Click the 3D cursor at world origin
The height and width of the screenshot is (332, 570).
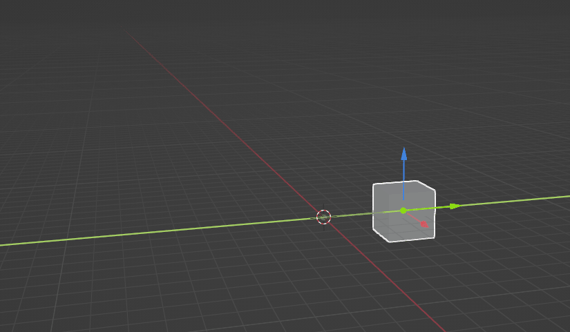(323, 217)
